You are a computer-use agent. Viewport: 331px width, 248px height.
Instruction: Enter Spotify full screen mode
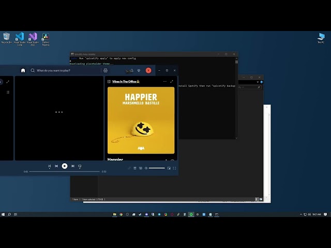[174, 168]
